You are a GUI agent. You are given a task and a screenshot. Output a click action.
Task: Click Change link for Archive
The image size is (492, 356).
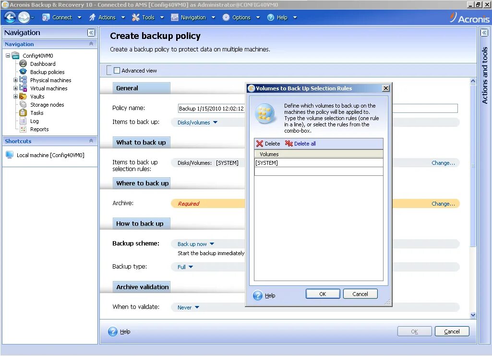click(x=443, y=204)
